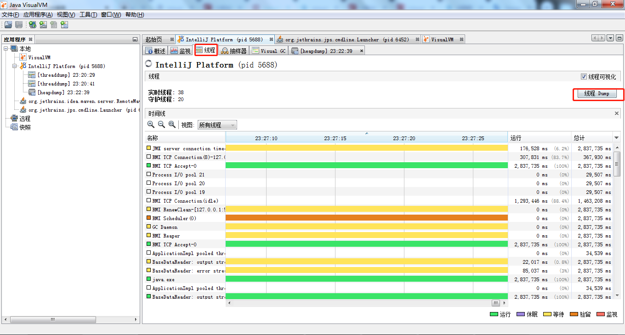
Task: Switch to the 线程 subtab
Action: (x=205, y=51)
